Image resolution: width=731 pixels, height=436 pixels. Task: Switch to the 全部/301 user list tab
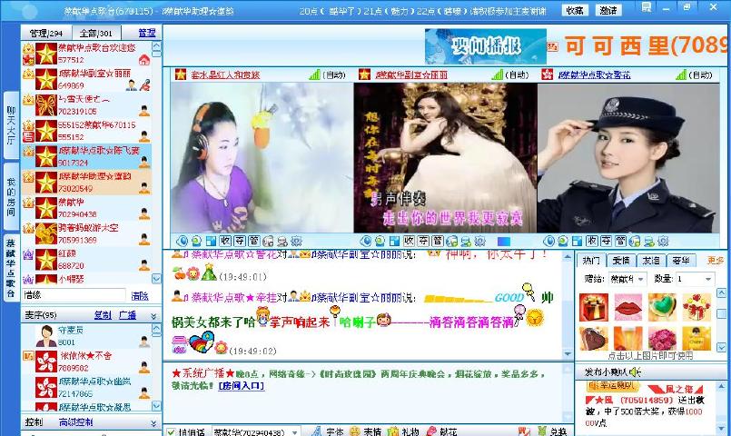click(x=95, y=33)
